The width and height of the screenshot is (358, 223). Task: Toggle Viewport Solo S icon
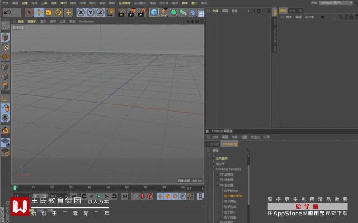click(x=5, y=118)
